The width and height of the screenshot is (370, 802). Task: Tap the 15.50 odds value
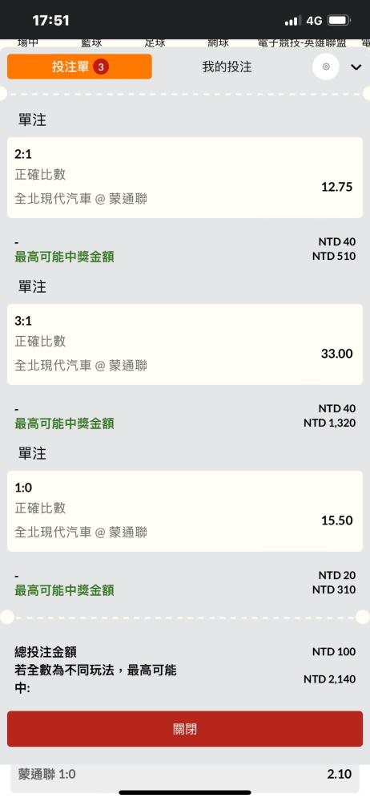(x=337, y=520)
